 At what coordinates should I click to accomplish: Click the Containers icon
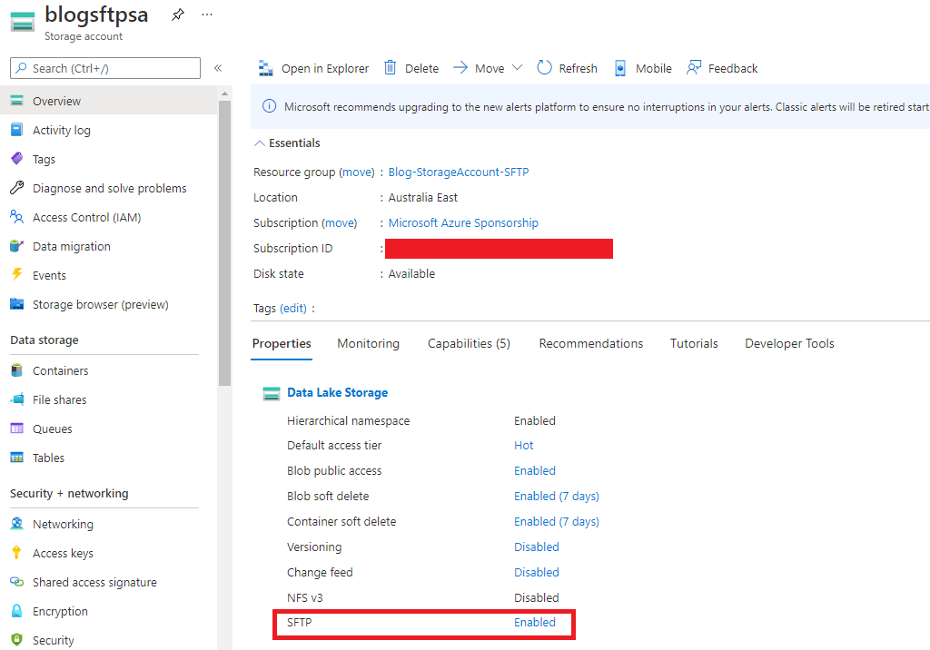coord(16,370)
